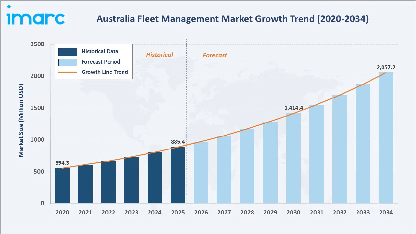416x234 pixels.
Task: Select the 2029 forecast bar
Action: click(270, 162)
